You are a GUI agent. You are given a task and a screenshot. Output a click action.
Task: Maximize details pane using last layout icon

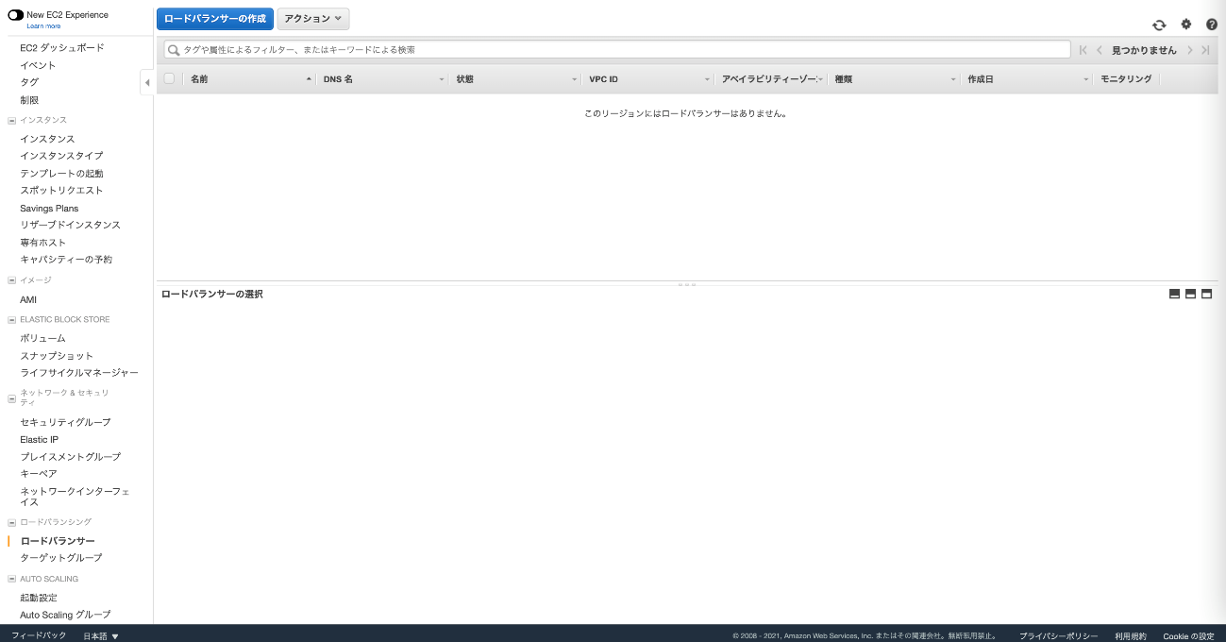tap(1206, 294)
